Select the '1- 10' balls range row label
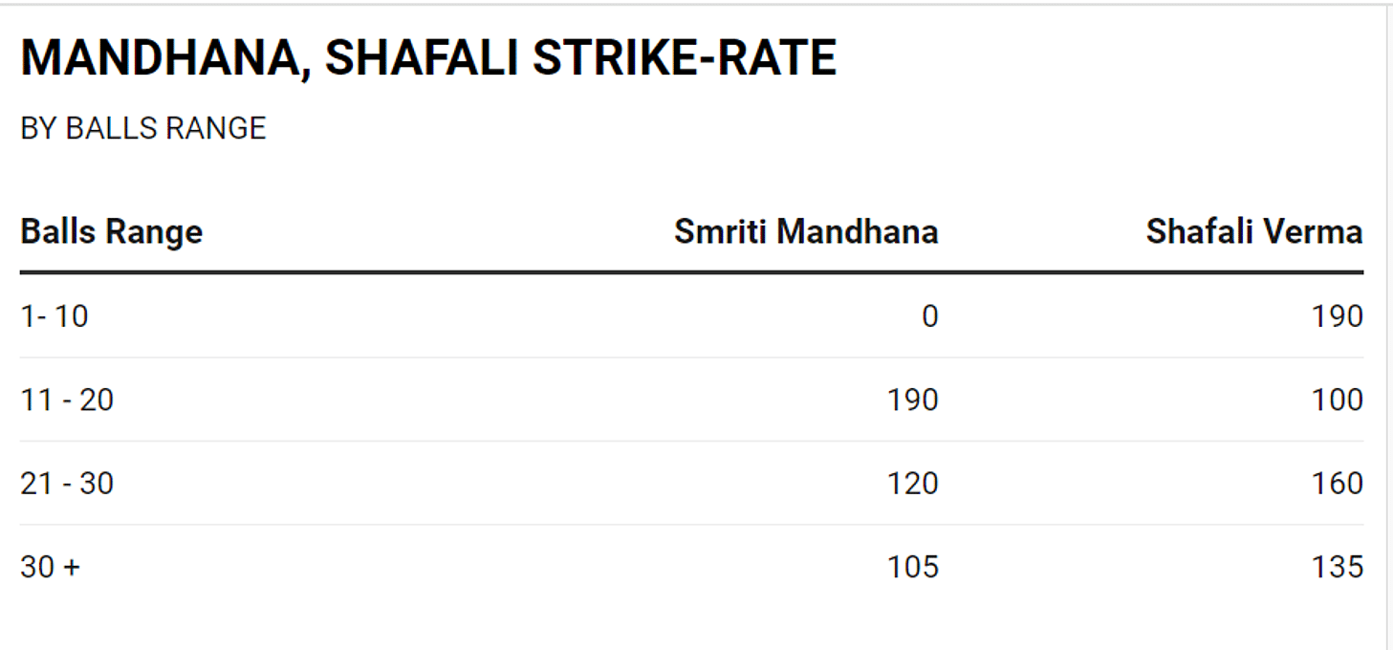The image size is (1393, 650). pos(54,316)
